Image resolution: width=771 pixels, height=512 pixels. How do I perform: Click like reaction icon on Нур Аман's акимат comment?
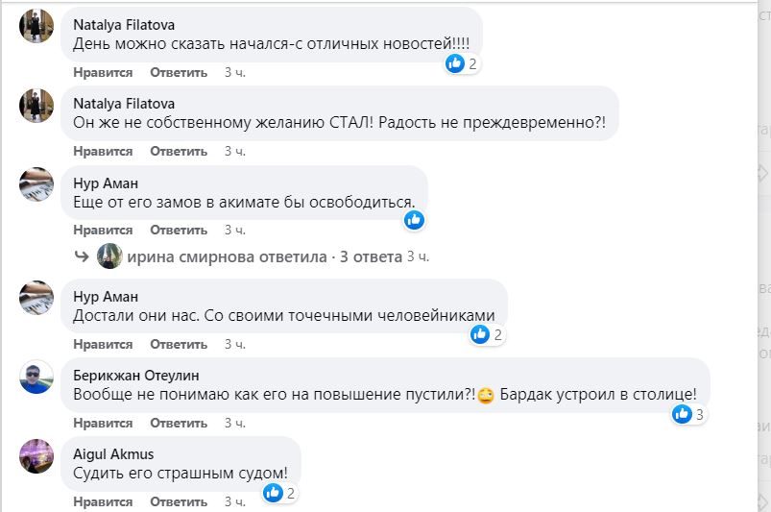pyautogui.click(x=414, y=220)
